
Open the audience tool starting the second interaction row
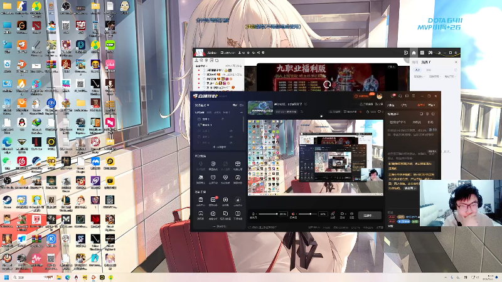pyautogui.click(x=201, y=179)
